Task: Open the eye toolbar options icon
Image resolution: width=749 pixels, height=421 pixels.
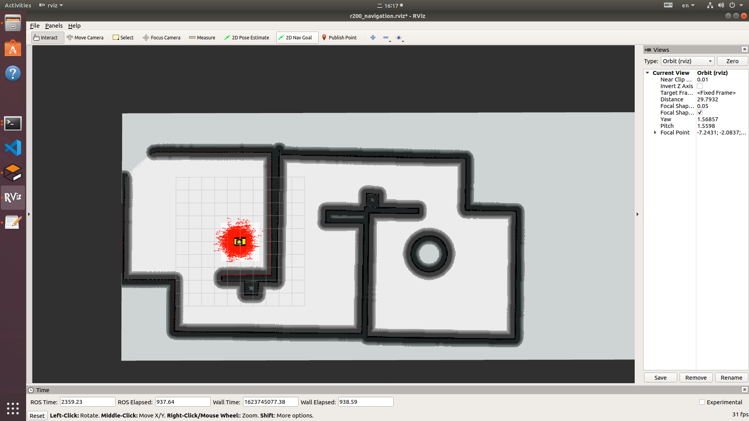Action: click(399, 37)
